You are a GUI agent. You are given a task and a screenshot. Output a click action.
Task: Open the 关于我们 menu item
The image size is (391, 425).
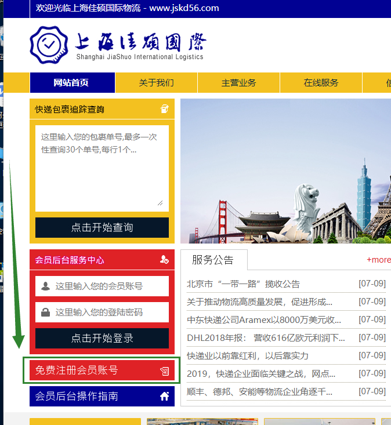coord(156,83)
